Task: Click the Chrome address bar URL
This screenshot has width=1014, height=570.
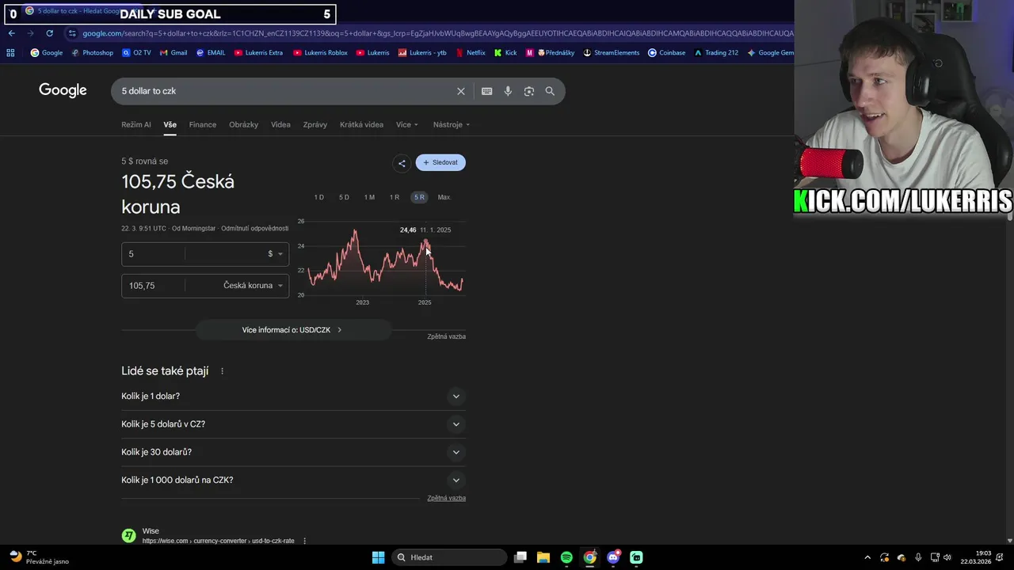Action: coord(436,33)
